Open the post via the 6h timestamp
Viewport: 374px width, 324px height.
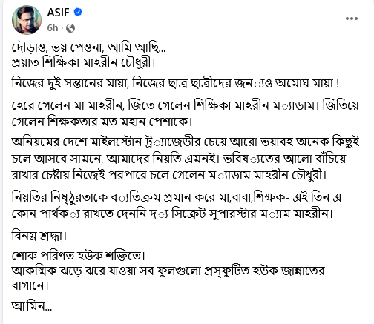pyautogui.click(x=53, y=28)
